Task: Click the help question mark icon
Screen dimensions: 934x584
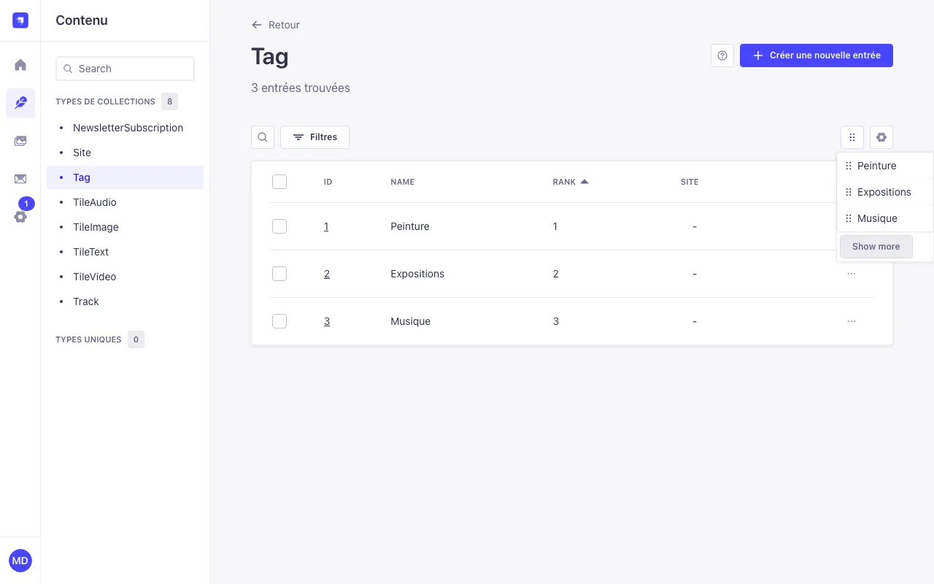Action: (x=722, y=55)
